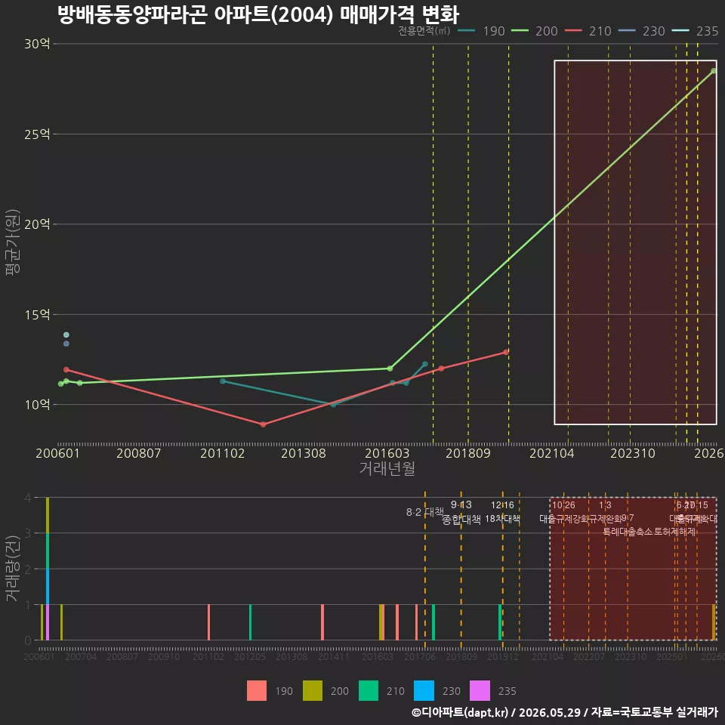Click the 전용면적(㎡) legend heading
The image size is (725, 725).
424,31
